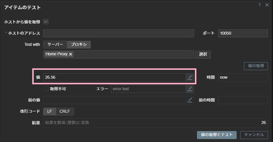
Task: Click the pencil icon beside the エラー field
Action: tap(190, 89)
